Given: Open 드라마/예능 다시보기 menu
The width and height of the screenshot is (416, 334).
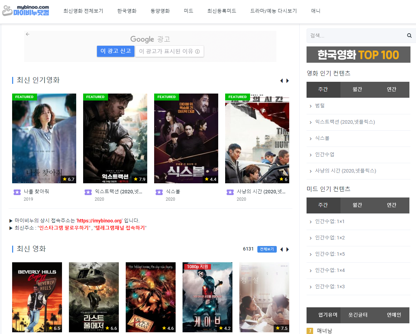Looking at the screenshot, I should click(x=274, y=11).
